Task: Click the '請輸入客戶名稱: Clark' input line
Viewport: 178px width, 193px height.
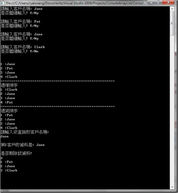Action: [23, 47]
